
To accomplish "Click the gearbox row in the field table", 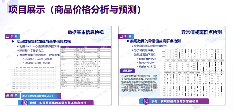I will point(86,70).
